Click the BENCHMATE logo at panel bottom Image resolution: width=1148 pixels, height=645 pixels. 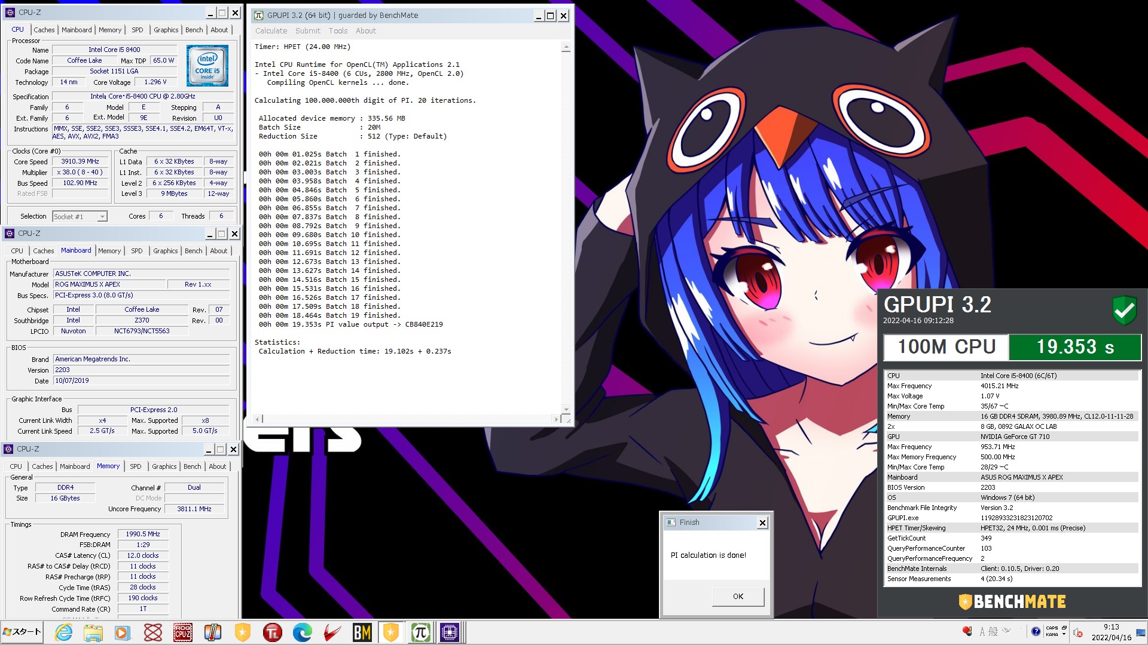coord(1012,601)
